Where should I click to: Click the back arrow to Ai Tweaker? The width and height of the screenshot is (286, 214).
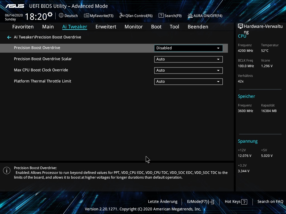click(9, 37)
